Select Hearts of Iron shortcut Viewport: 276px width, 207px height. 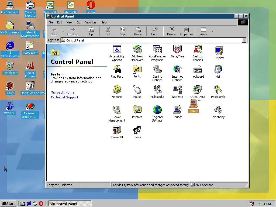[30, 88]
